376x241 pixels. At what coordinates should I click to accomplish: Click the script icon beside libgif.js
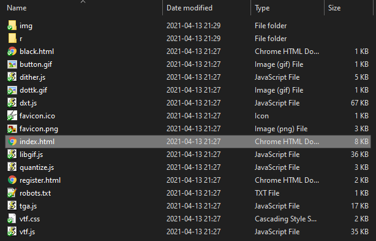point(12,155)
